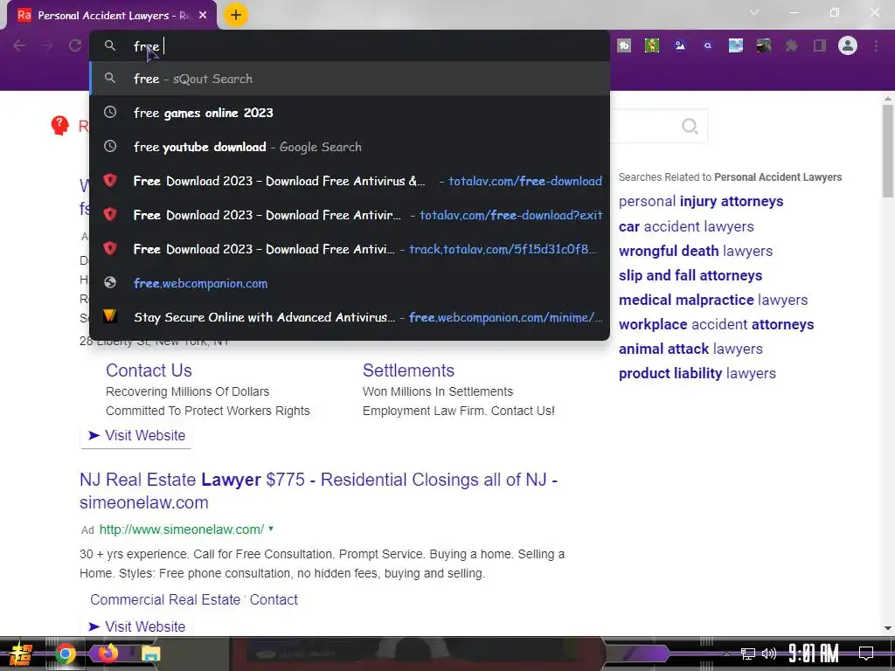Open the user profile avatar
This screenshot has height=671, width=895.
848,45
